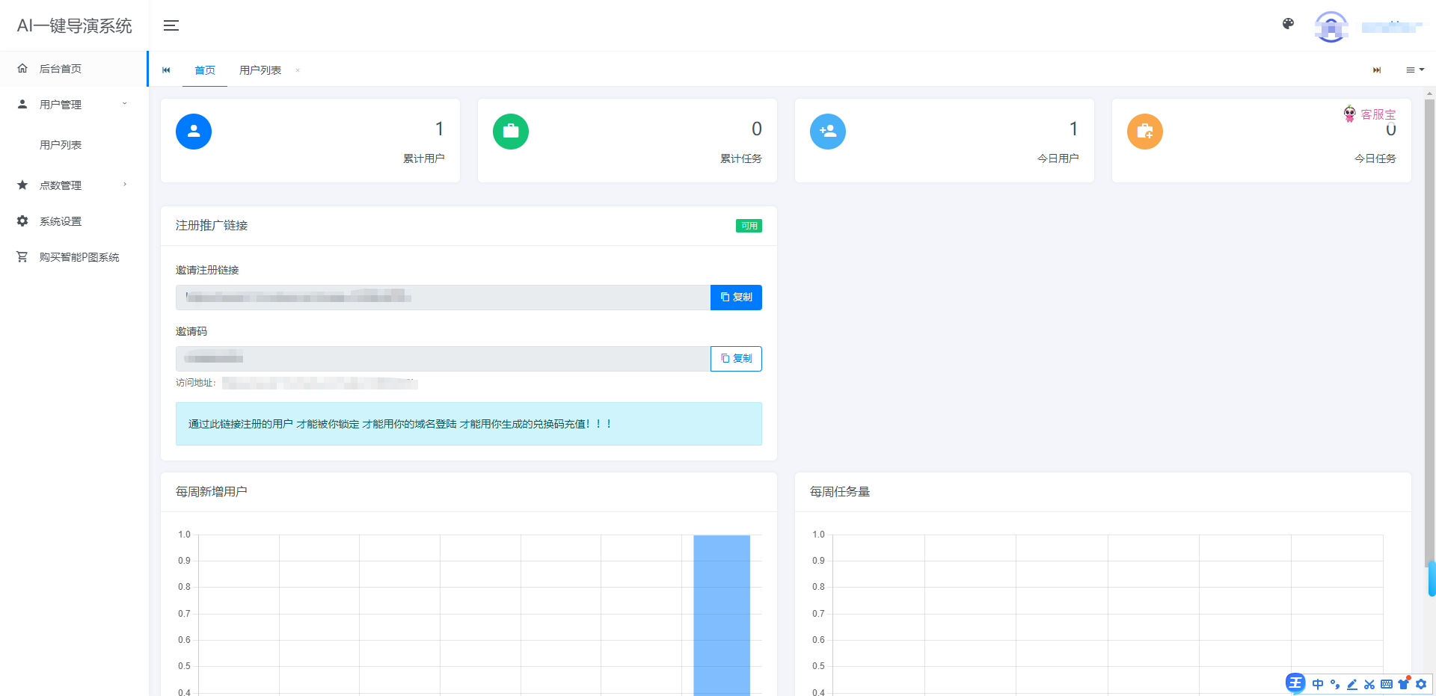Click the green 累计任务 briefcase icon
This screenshot has height=696, width=1436.
point(511,132)
